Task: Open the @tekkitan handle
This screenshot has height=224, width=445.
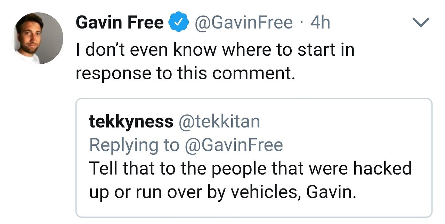Action: tap(219, 121)
